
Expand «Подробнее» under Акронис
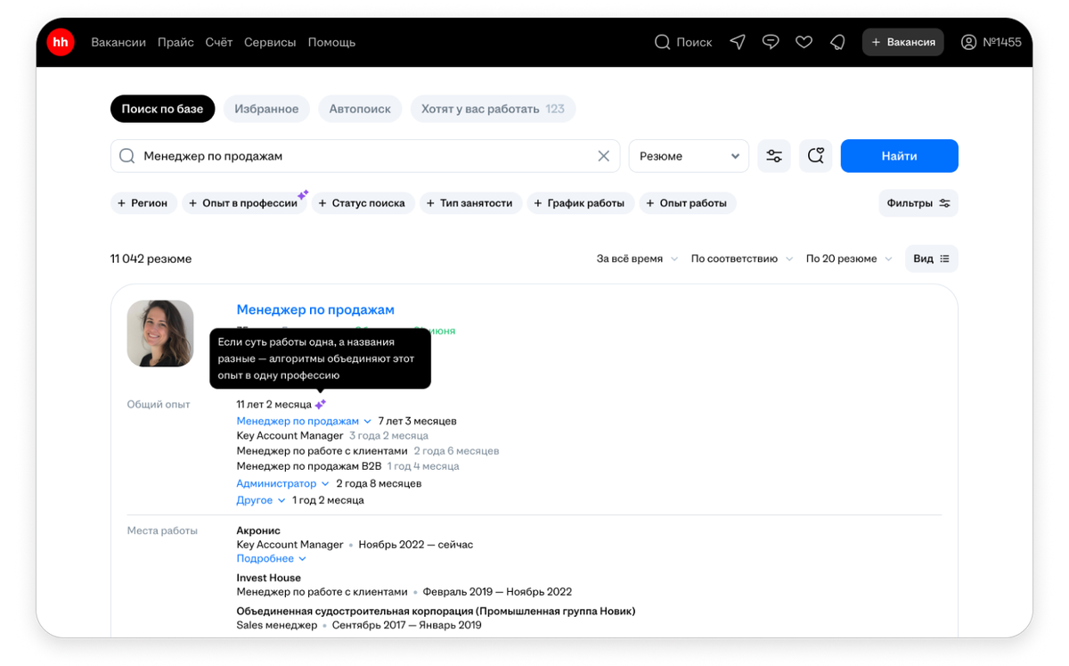tap(271, 557)
